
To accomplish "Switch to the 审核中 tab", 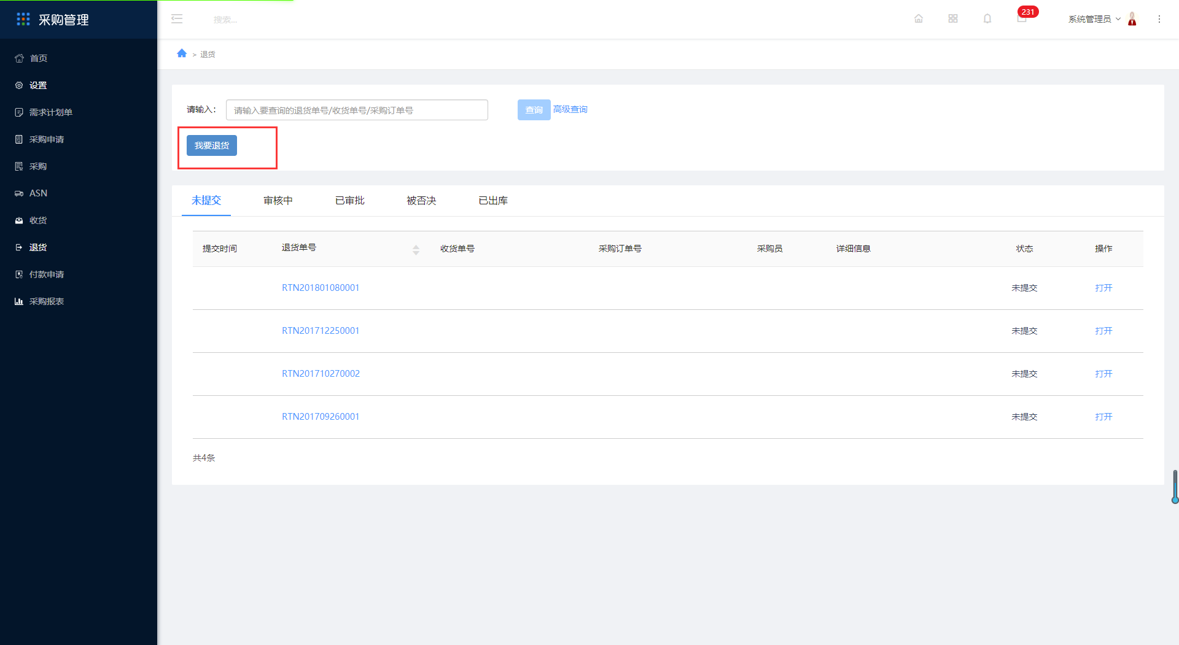I will pyautogui.click(x=278, y=201).
